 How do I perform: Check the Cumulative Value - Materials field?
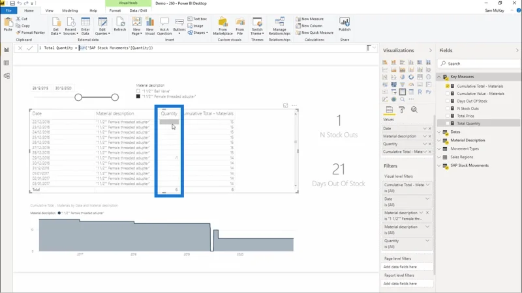(448, 94)
